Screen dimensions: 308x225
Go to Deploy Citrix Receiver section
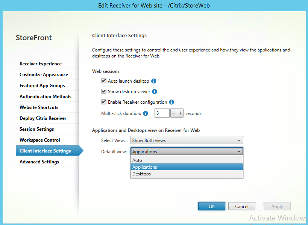(47, 118)
